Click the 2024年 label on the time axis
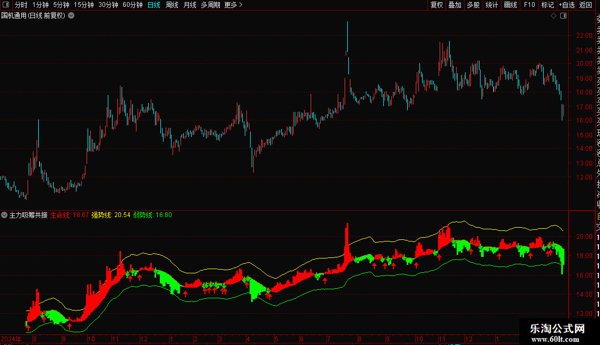600x345 pixels. pyautogui.click(x=11, y=339)
